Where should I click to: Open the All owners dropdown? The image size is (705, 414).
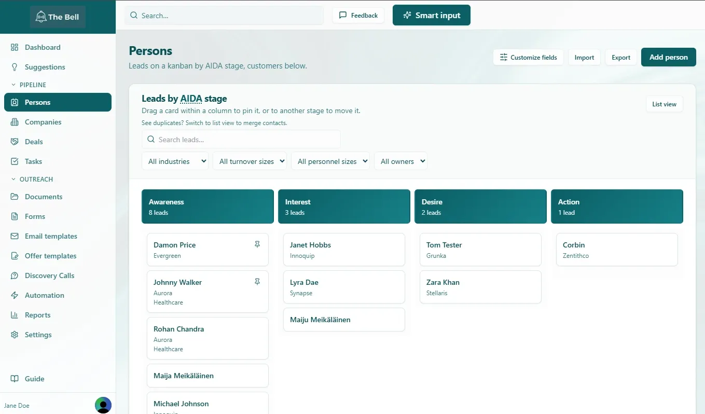[400, 161]
